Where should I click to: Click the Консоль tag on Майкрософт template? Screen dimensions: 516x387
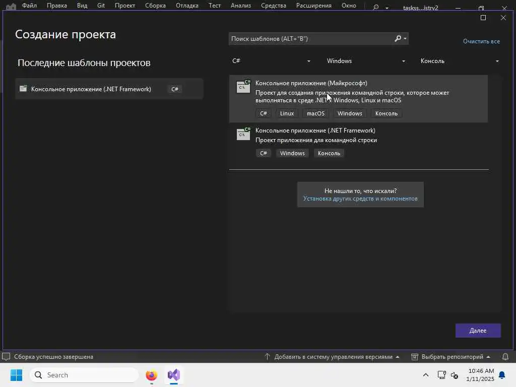click(386, 113)
